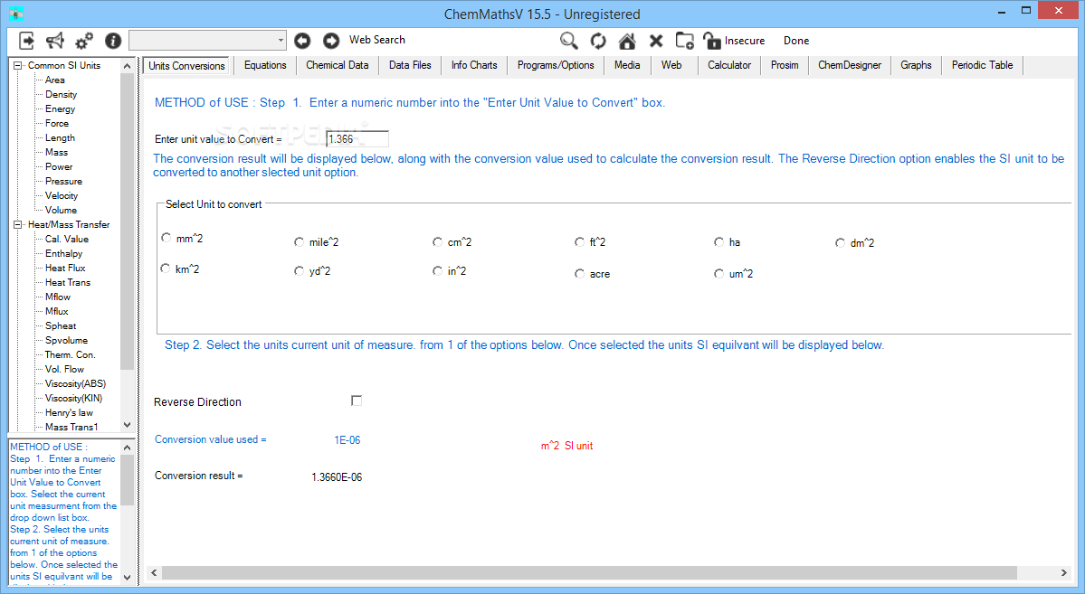Click the ChemMathsV app icon in title bar
The width and height of the screenshot is (1085, 594).
coord(16,14)
